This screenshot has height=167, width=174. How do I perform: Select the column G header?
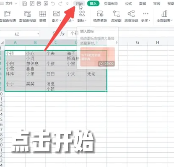click(138, 42)
